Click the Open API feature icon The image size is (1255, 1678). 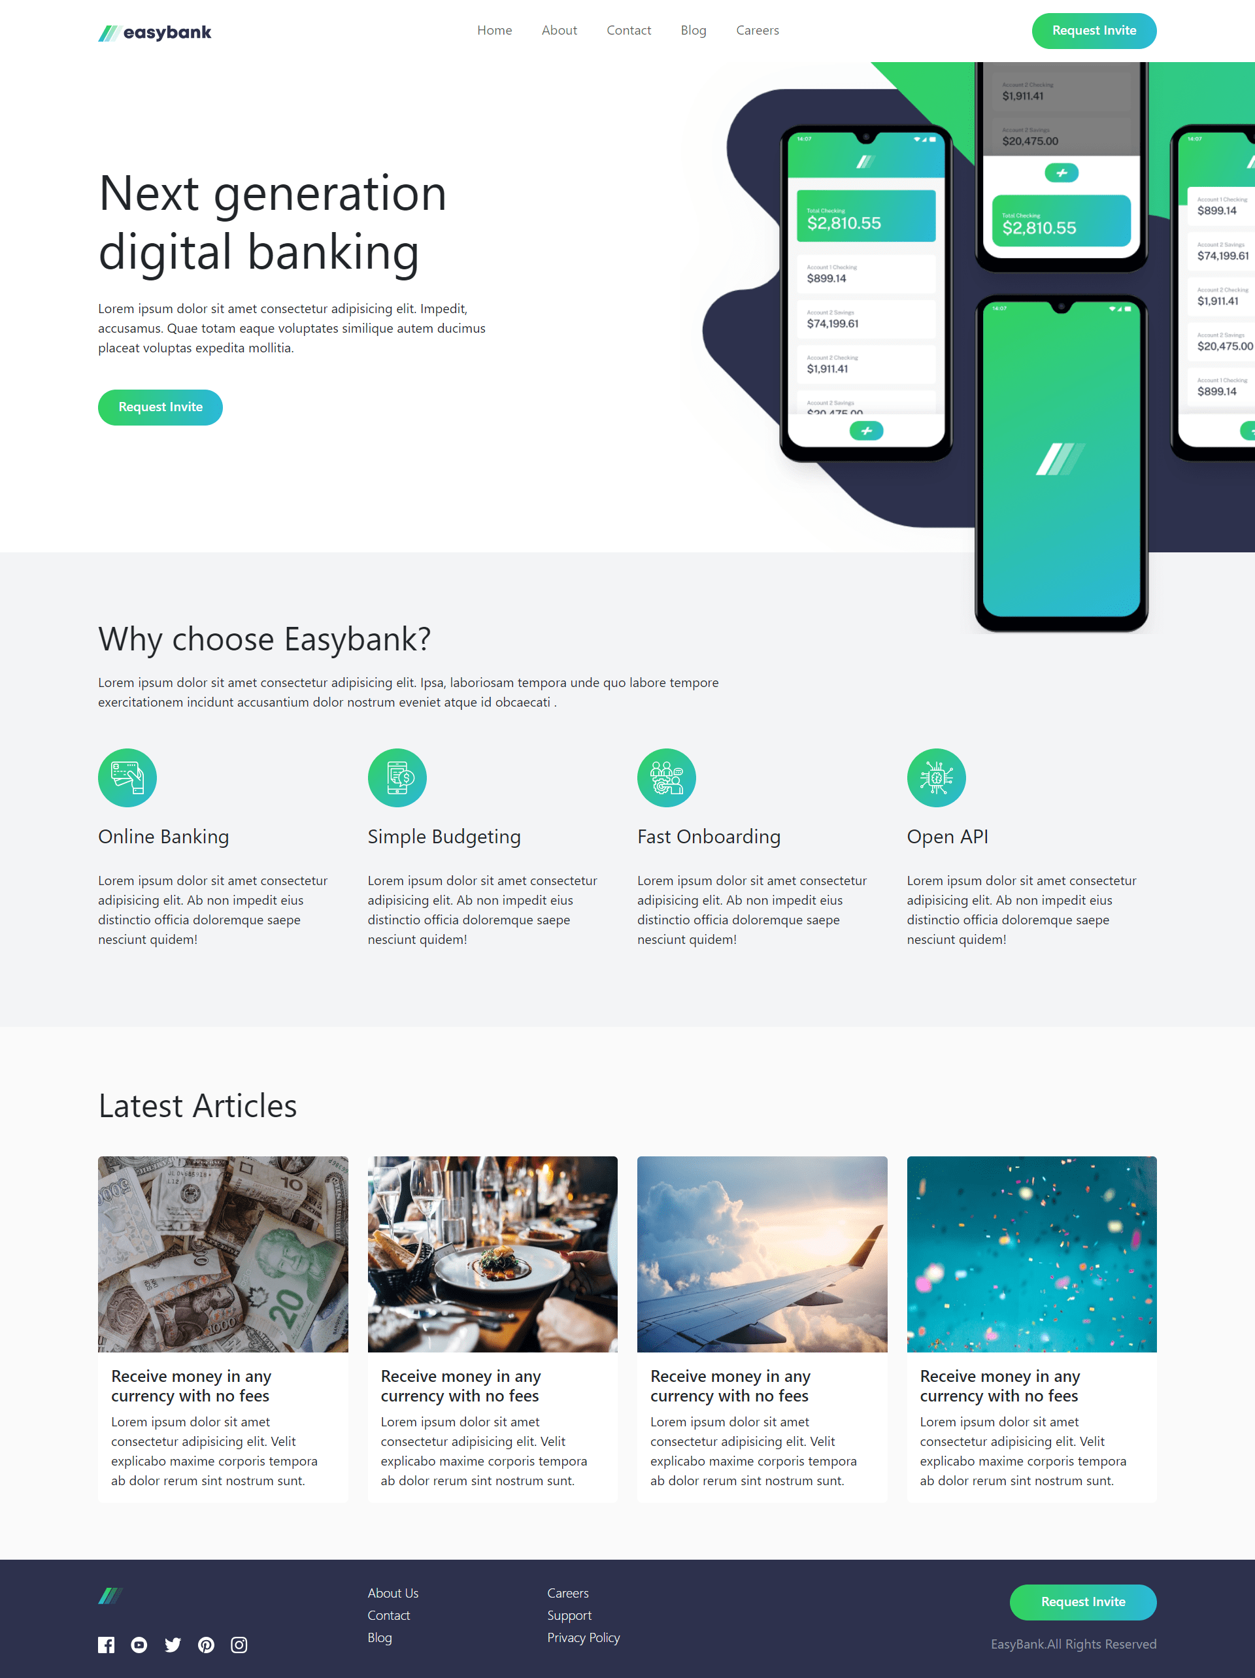935,778
